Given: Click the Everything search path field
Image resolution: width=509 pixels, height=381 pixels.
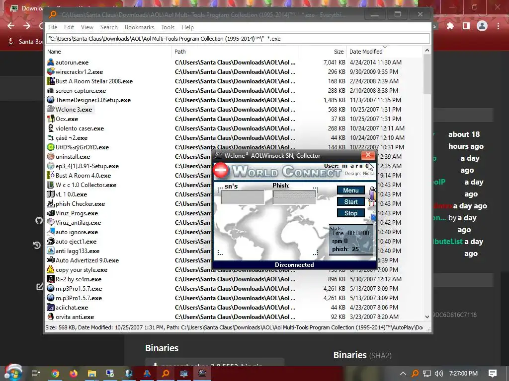Looking at the screenshot, I should coord(238,39).
